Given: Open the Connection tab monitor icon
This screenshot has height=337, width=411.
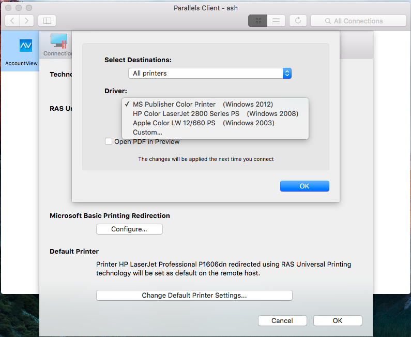Looking at the screenshot, I should (58, 41).
